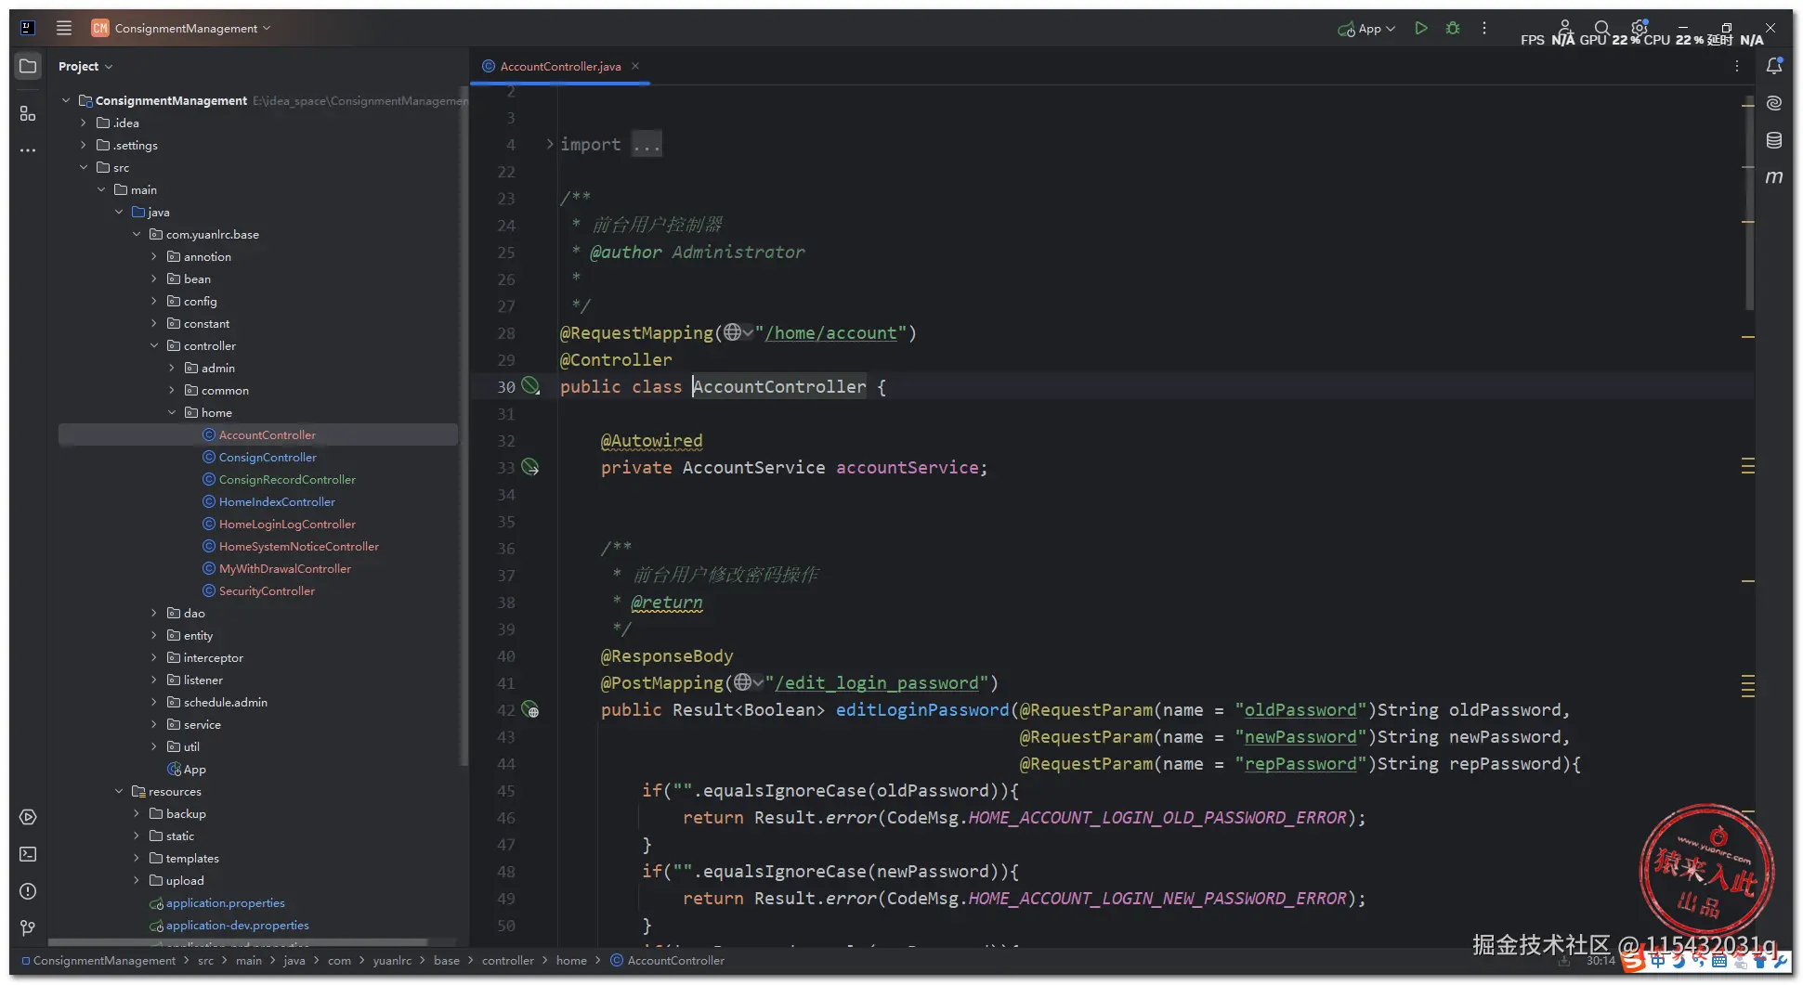This screenshot has height=985, width=1803.
Task: Open the Structure tool window icon
Action: point(28,113)
